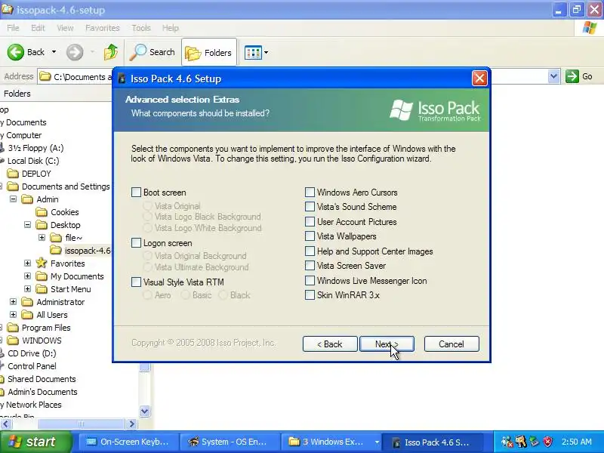The height and width of the screenshot is (453, 604).
Task: Switch to On-Screen Keyboard taskbar item
Action: (x=128, y=442)
